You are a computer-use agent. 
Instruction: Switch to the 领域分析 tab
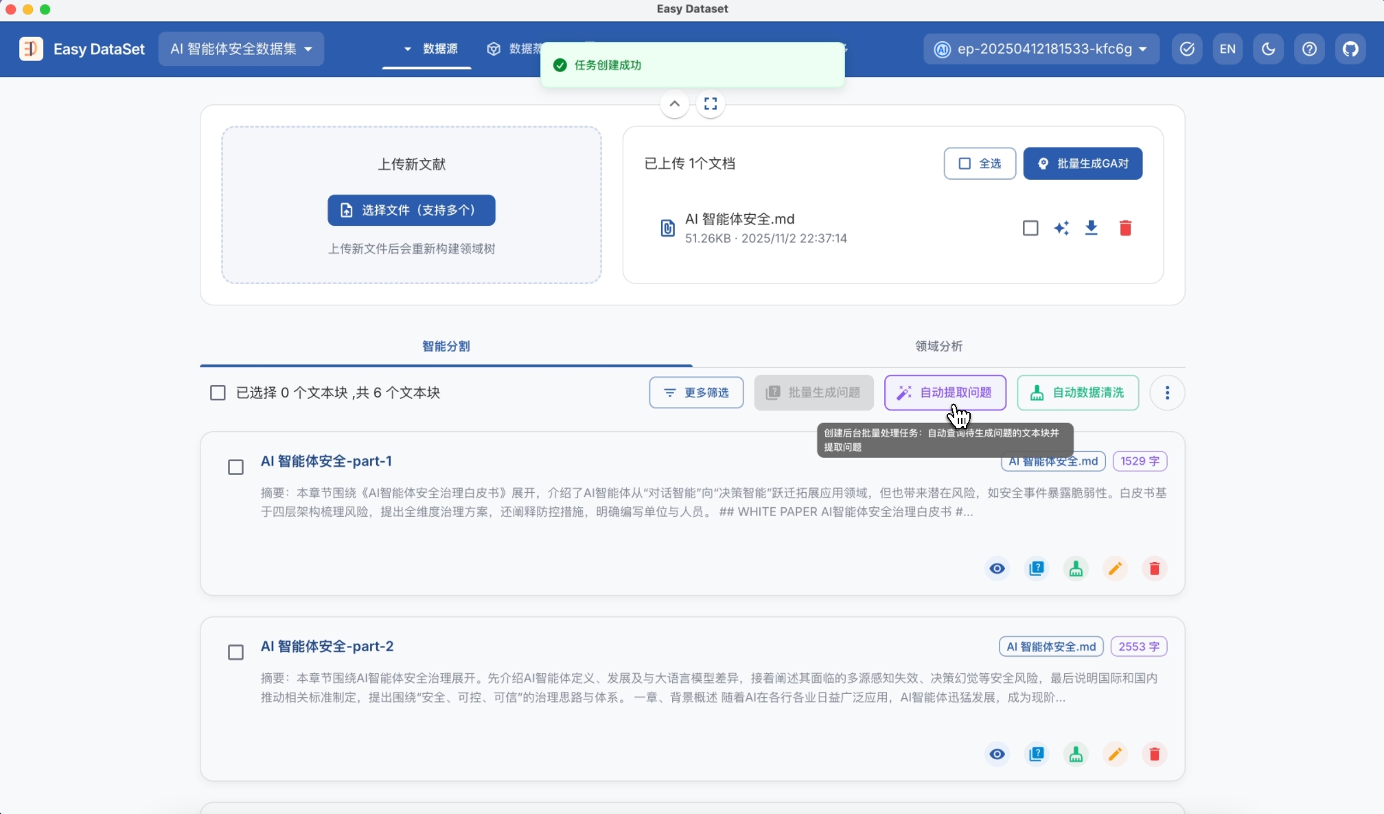(938, 346)
